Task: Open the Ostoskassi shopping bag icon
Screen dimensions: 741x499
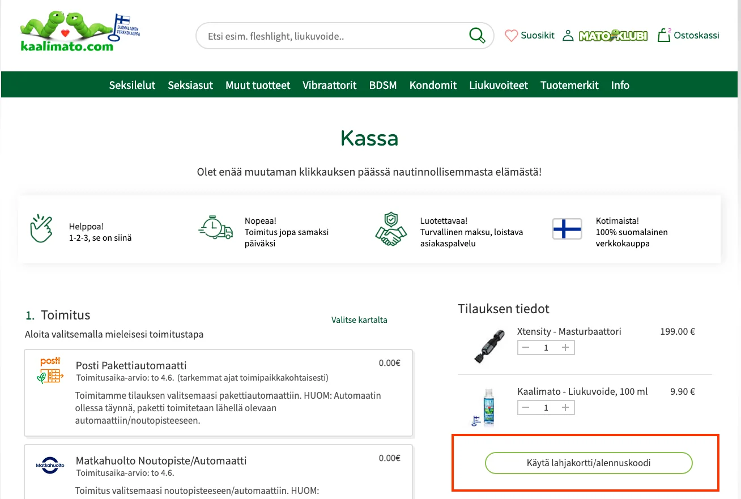Action: (x=663, y=35)
